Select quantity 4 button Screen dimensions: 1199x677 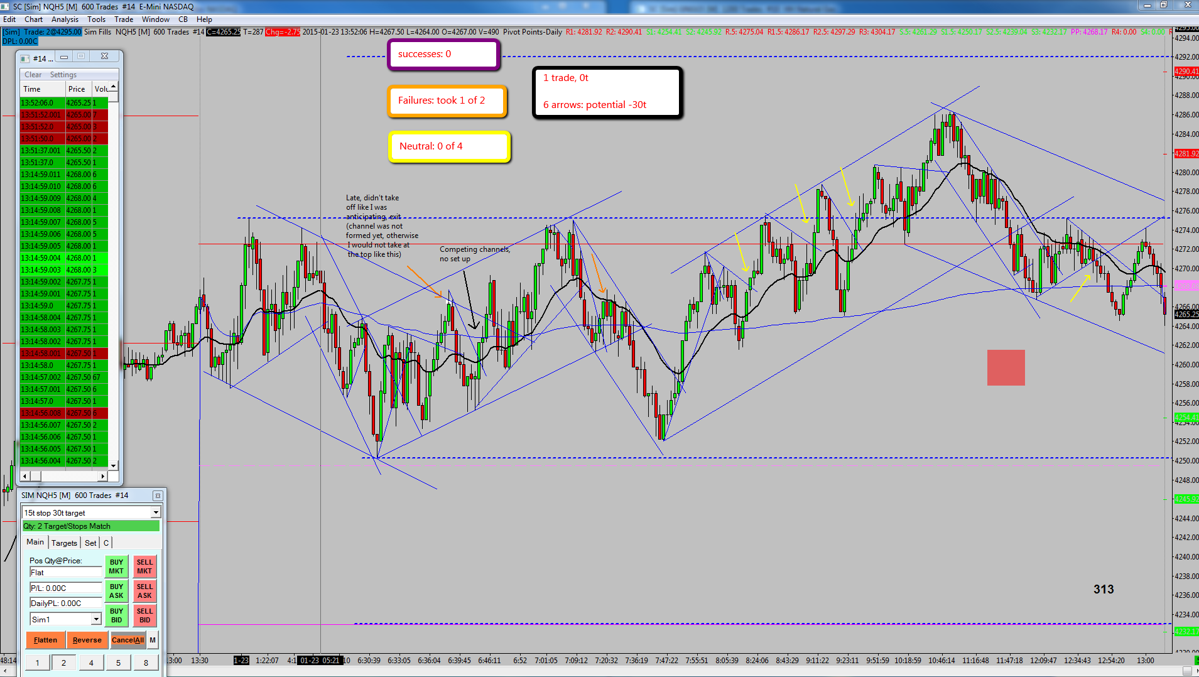[91, 663]
